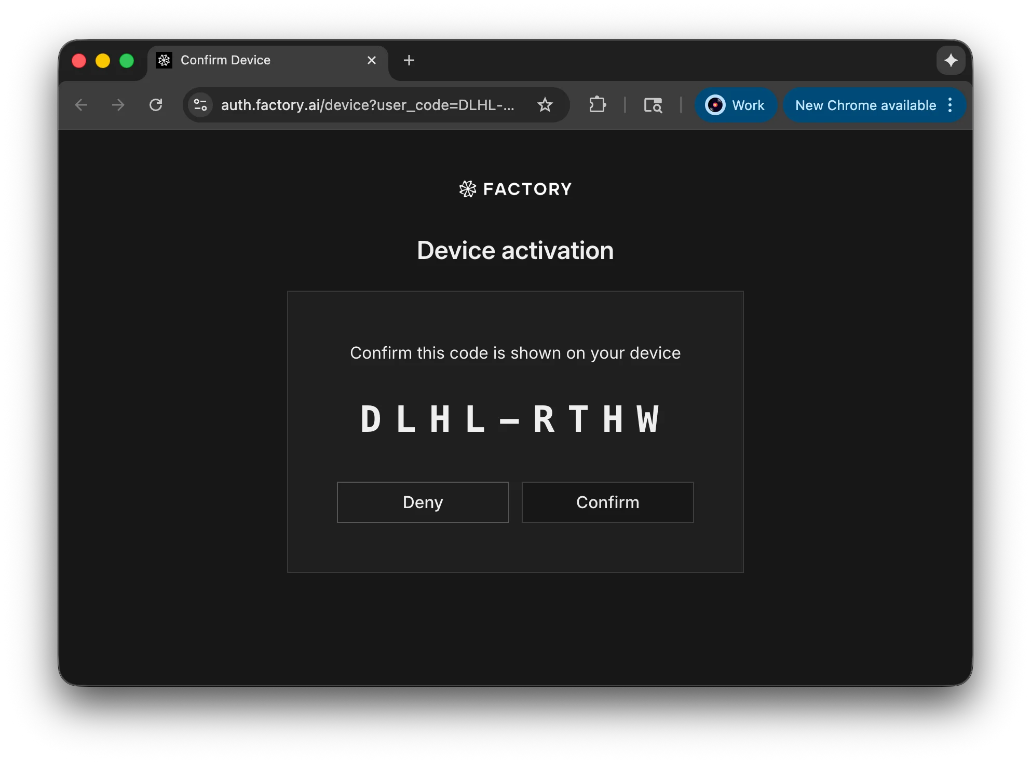Go back using the back arrow

coord(82,105)
